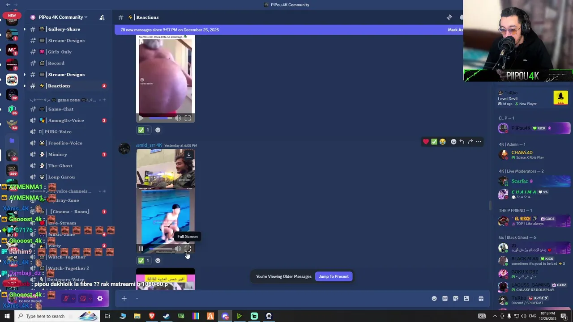Toggle checkmark reaction under pool video

(143, 260)
